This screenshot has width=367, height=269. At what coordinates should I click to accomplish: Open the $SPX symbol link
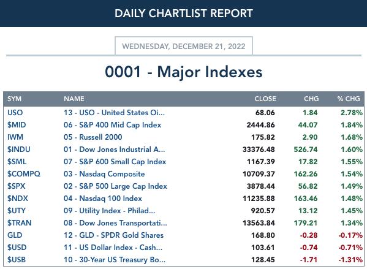click(16, 186)
